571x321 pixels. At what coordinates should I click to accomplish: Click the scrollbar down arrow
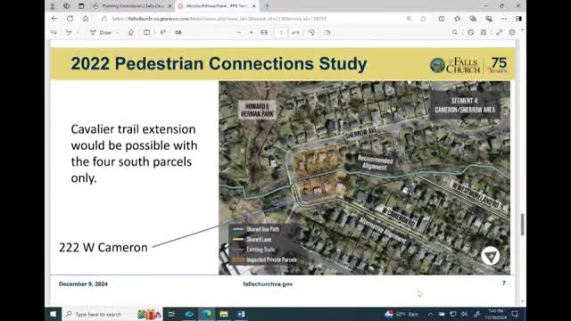click(523, 301)
